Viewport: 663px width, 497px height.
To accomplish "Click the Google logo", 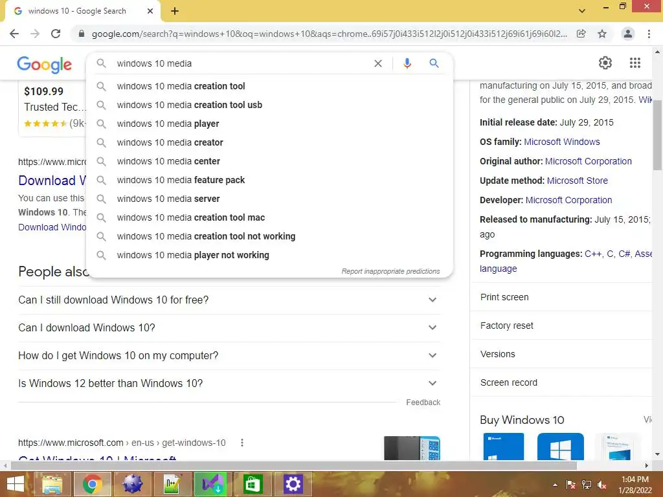I will 45,65.
